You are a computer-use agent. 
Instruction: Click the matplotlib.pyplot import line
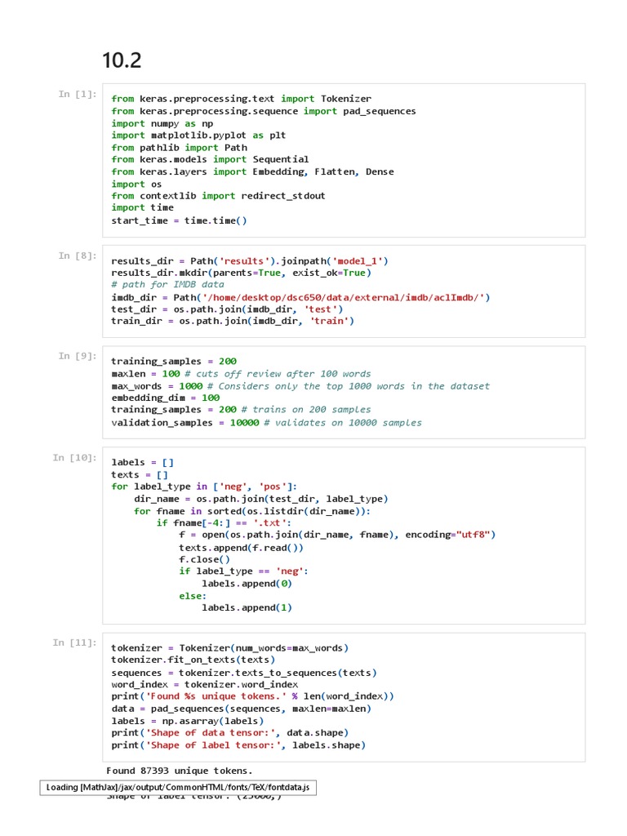pos(198,136)
